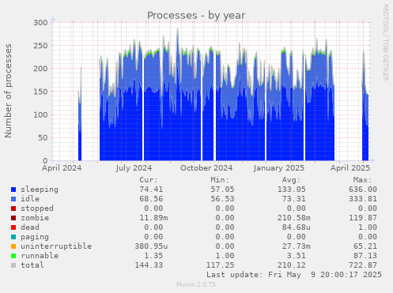Click zombie current value 11.89m
The width and height of the screenshot is (393, 293).
tap(153, 218)
